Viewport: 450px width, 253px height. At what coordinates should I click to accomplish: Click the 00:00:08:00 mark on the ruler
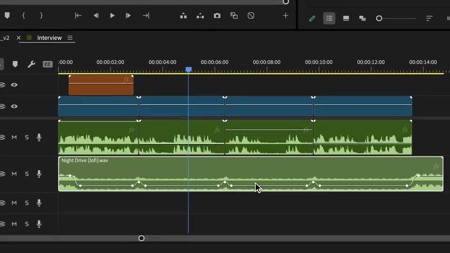(x=267, y=62)
